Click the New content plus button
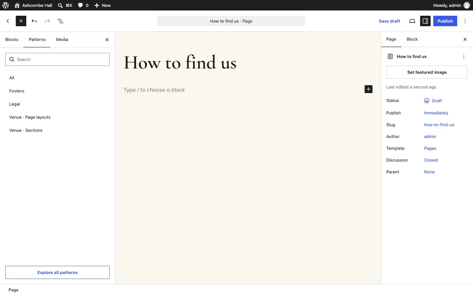The width and height of the screenshot is (473, 295). point(102,5)
